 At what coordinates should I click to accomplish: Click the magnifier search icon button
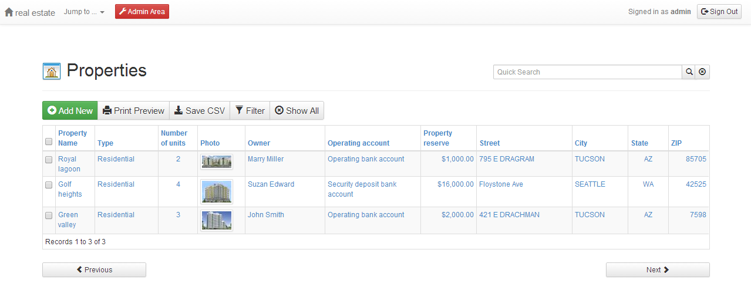tap(688, 72)
